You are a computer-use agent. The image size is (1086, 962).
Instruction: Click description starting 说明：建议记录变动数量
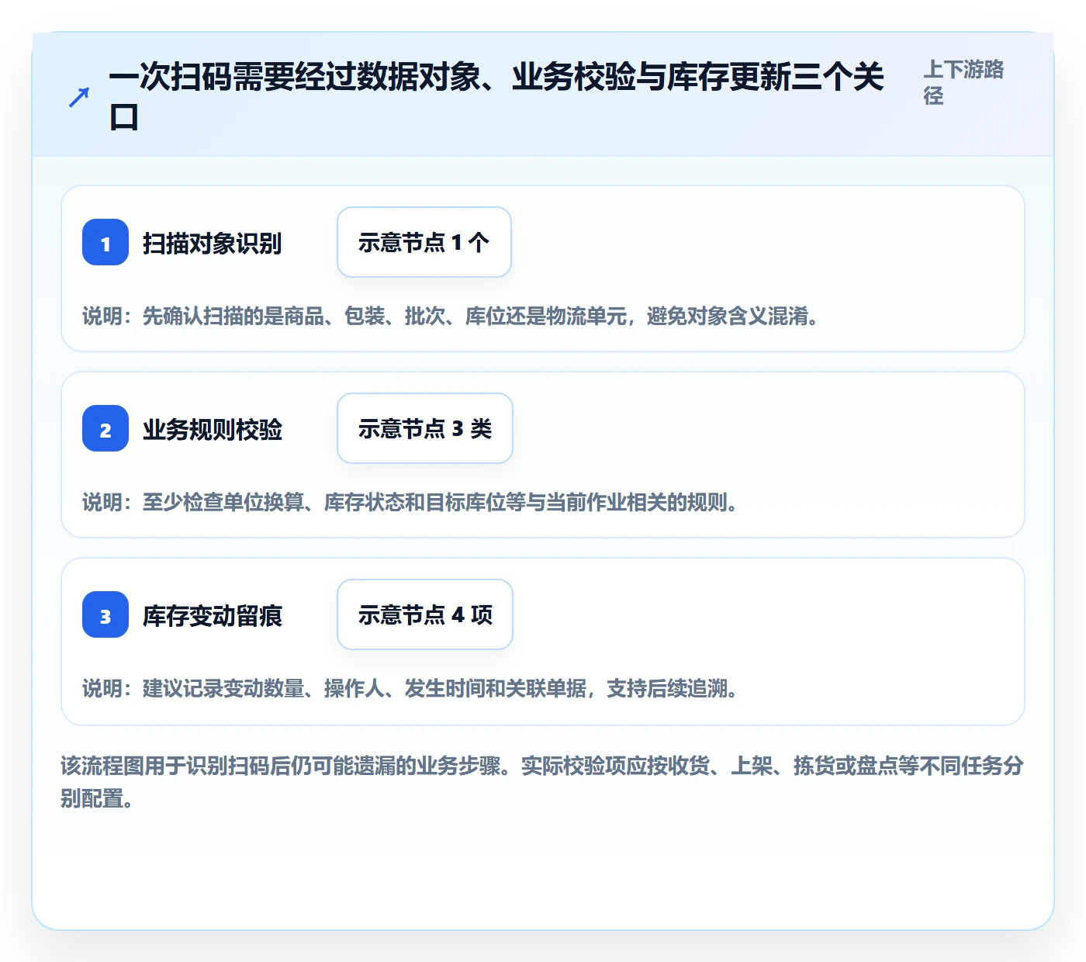tap(410, 688)
